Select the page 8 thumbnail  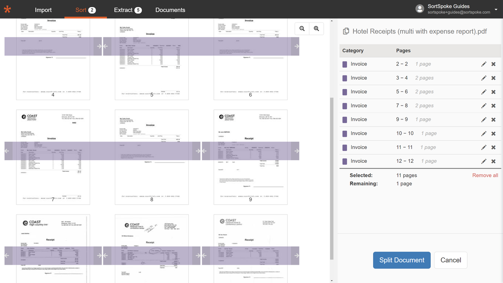tap(152, 157)
